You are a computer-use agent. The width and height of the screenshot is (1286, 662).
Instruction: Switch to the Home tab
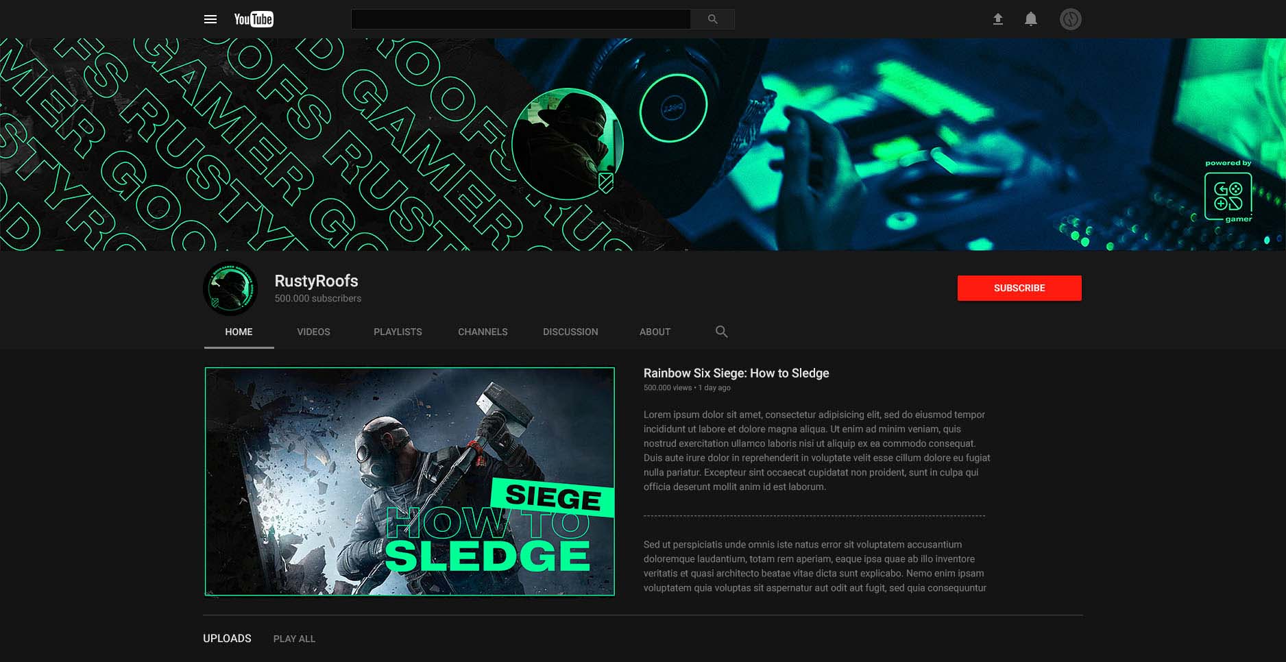239,332
